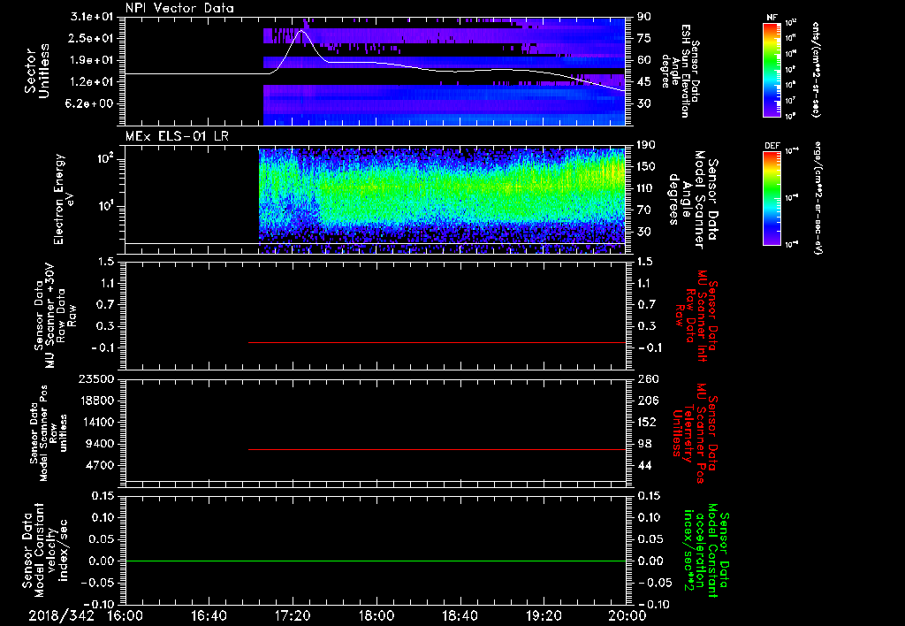This screenshot has width=905, height=626.
Task: Click the 150 scanner angle tick label
Action: tap(648, 166)
